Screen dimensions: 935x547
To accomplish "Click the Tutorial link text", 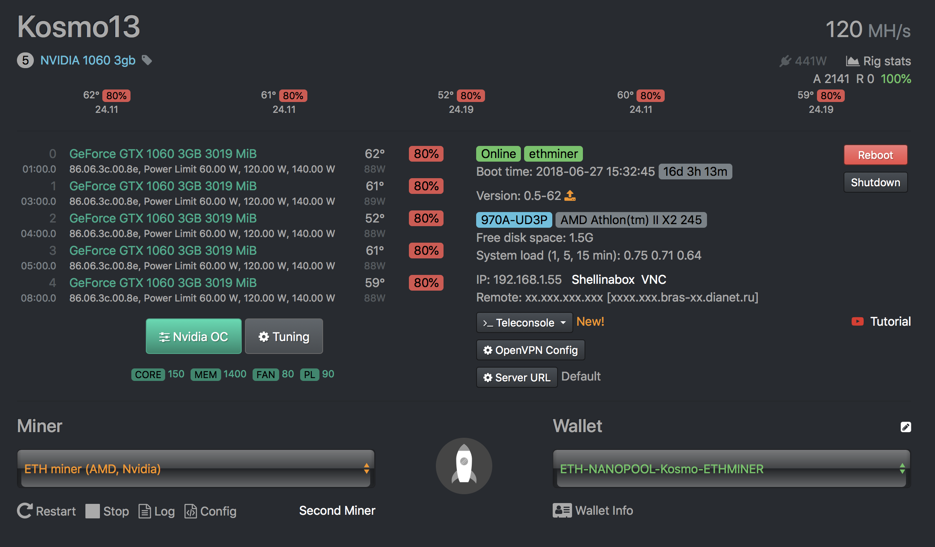I will click(890, 321).
